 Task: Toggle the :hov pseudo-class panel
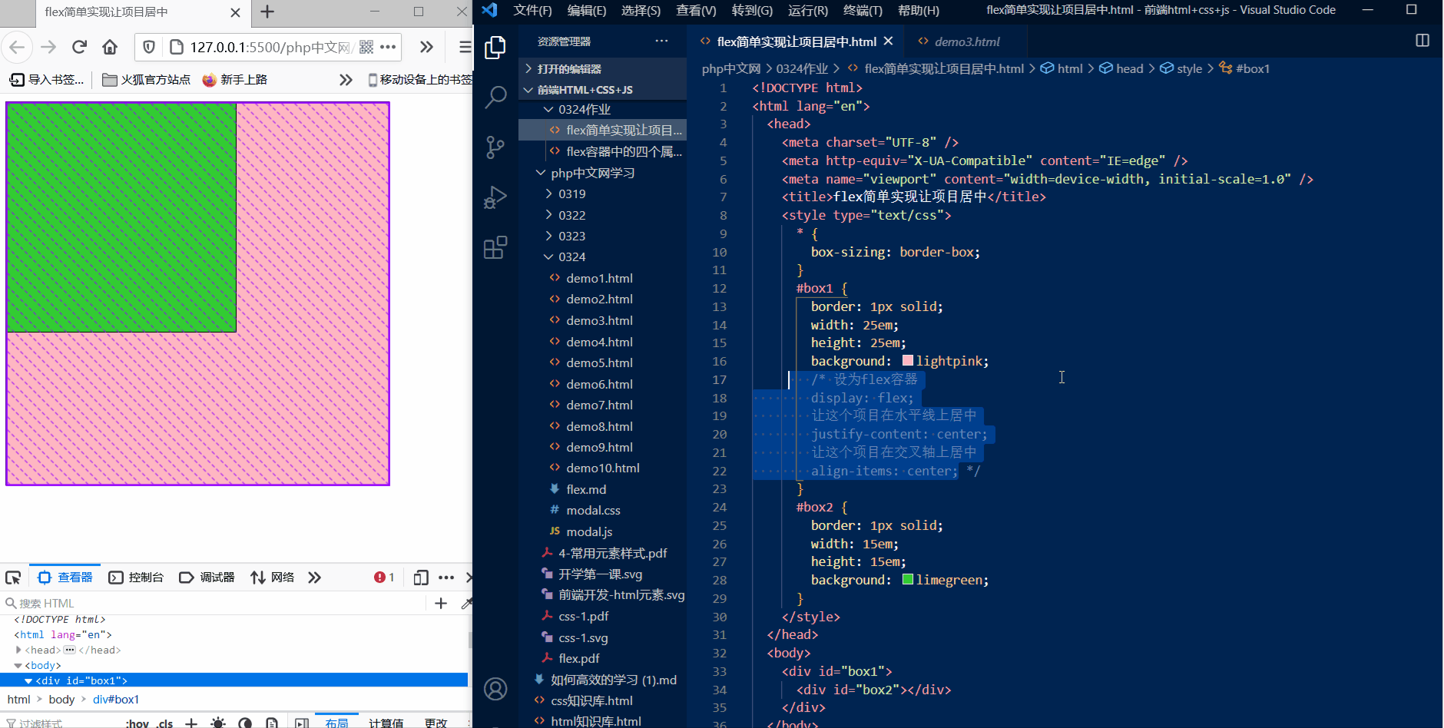[x=137, y=723]
